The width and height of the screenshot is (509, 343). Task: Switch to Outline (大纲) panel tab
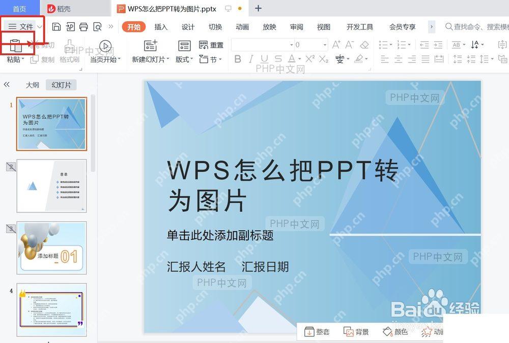click(33, 85)
